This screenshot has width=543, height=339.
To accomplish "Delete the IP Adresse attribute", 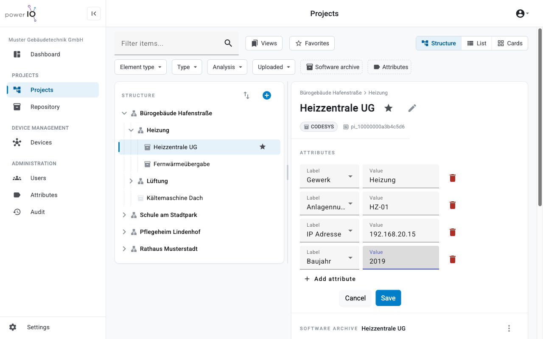I will [453, 232].
